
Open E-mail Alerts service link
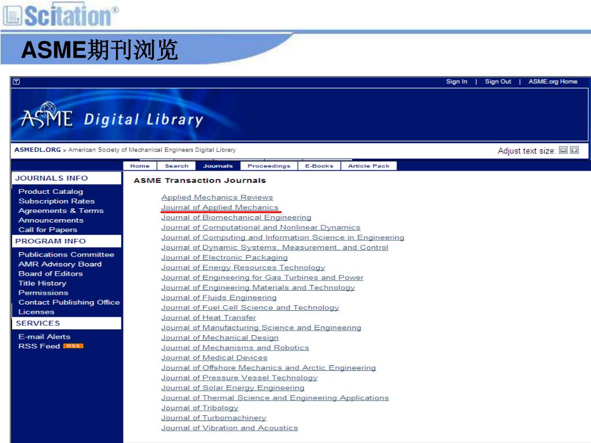click(44, 337)
